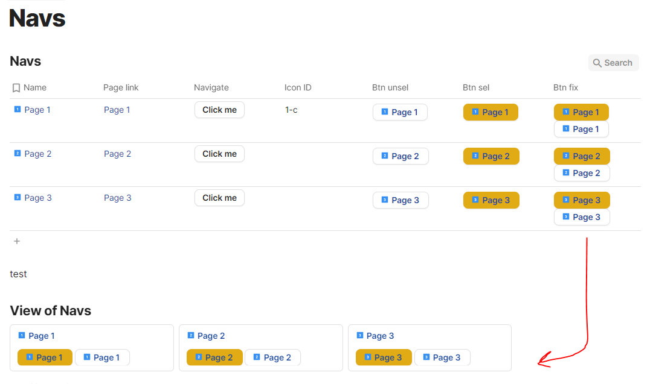
Task: Select the white Page 1 button under Btn unsel
Action: click(x=400, y=112)
